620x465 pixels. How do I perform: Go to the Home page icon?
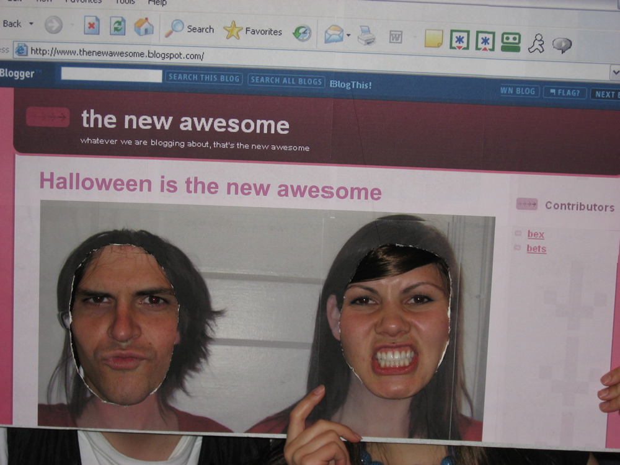click(144, 27)
